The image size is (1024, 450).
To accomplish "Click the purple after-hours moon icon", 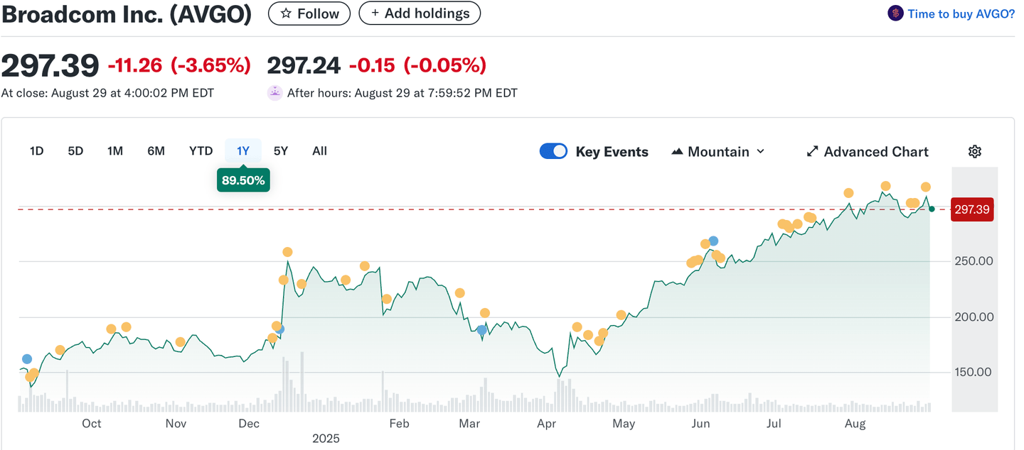I will [x=274, y=93].
